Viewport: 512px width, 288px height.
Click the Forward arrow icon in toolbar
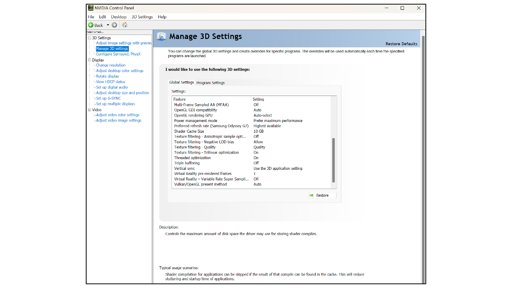pos(114,25)
